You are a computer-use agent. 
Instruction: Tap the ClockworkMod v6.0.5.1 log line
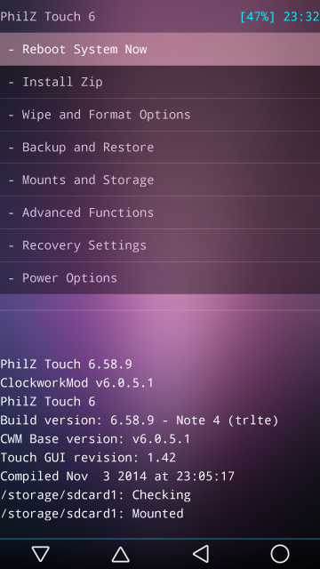tap(77, 383)
